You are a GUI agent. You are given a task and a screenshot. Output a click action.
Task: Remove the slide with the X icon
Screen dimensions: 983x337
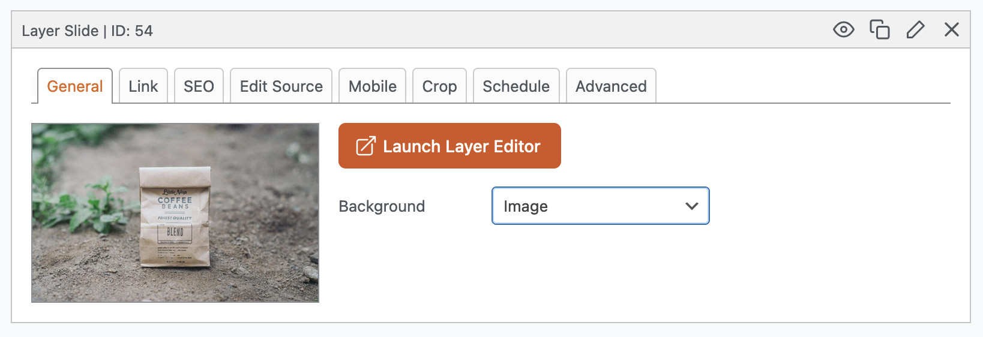[x=951, y=29]
